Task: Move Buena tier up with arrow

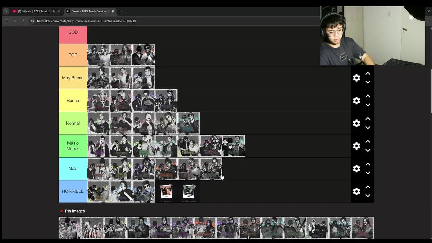Action: [368, 96]
